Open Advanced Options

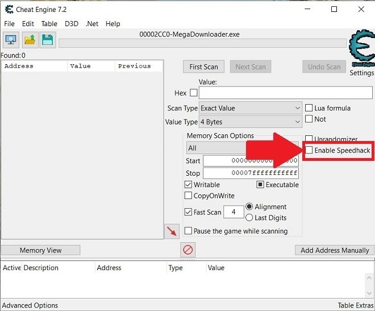(30, 305)
